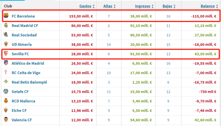Screen dimensions: 221x126
Task: Click Atlético's 26,50 mill. € expenses
Action: [x=82, y=64]
